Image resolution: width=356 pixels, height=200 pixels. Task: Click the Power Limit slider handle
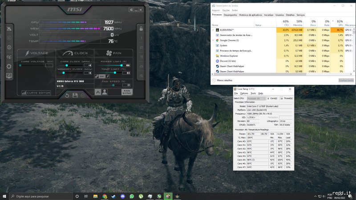(121, 65)
